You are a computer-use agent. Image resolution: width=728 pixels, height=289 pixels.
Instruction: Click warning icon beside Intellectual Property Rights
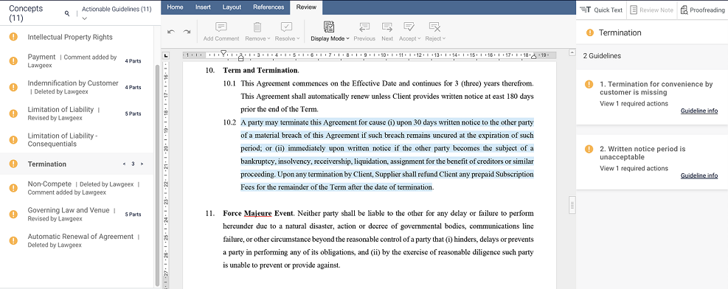click(x=13, y=37)
